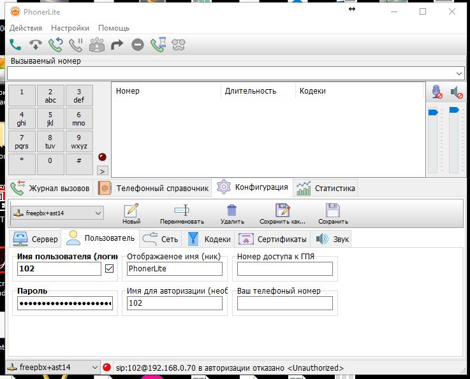Click the red record button near keypad
Image resolution: width=470 pixels, height=379 pixels.
[102, 157]
